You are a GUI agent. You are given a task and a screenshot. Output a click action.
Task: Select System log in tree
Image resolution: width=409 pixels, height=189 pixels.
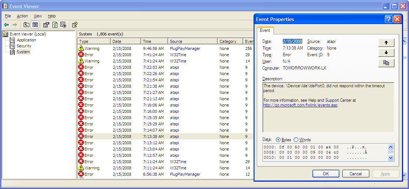(x=23, y=52)
